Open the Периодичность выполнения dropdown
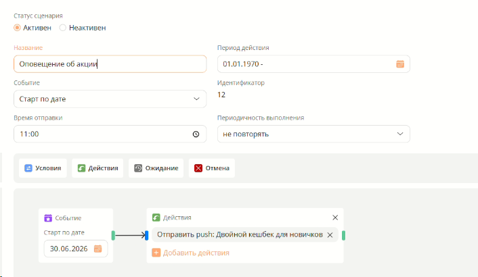478x277 pixels. 313,134
